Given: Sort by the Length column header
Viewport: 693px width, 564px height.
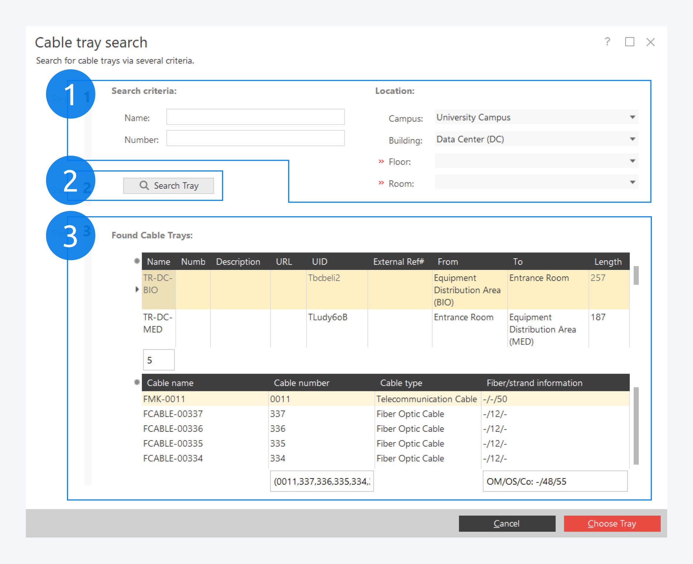Looking at the screenshot, I should 608,261.
